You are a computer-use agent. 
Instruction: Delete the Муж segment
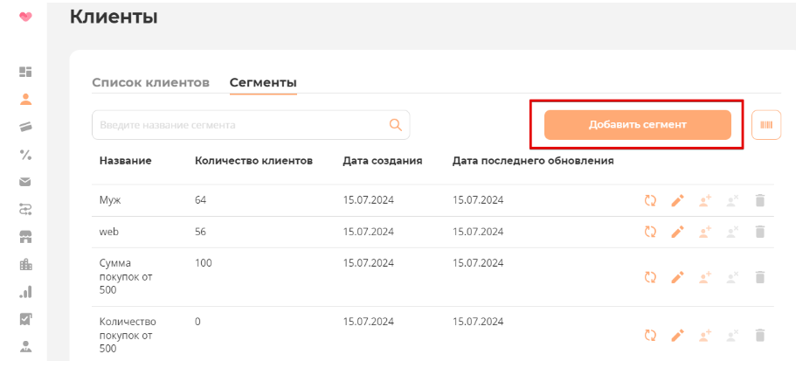759,201
